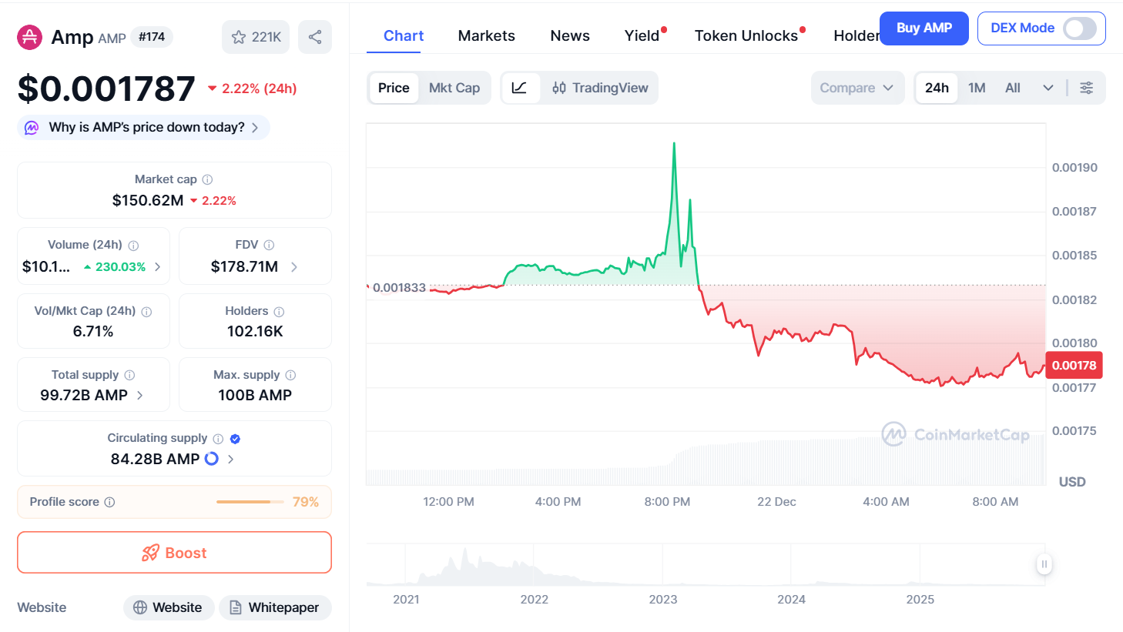Open the News tab
The height and width of the screenshot is (632, 1123).
pyautogui.click(x=570, y=35)
